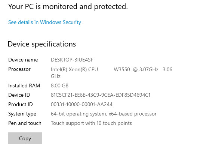This screenshot has width=197, height=147.
Task: Select the Product ID value 00331-10000-00001-AA244
Action: 81,104
